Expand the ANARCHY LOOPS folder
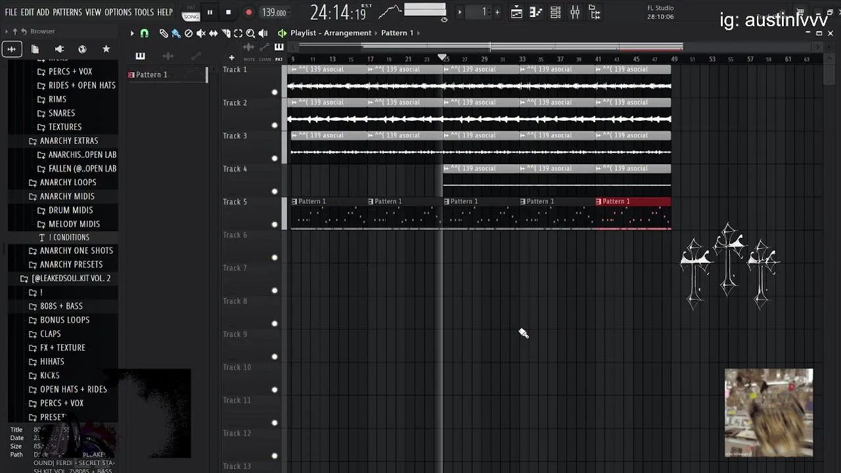Image resolution: width=841 pixels, height=473 pixels. [x=68, y=182]
